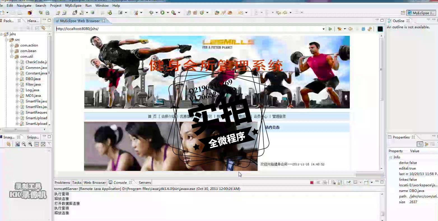Switch to the Hierarchy tab

[x=33, y=21]
